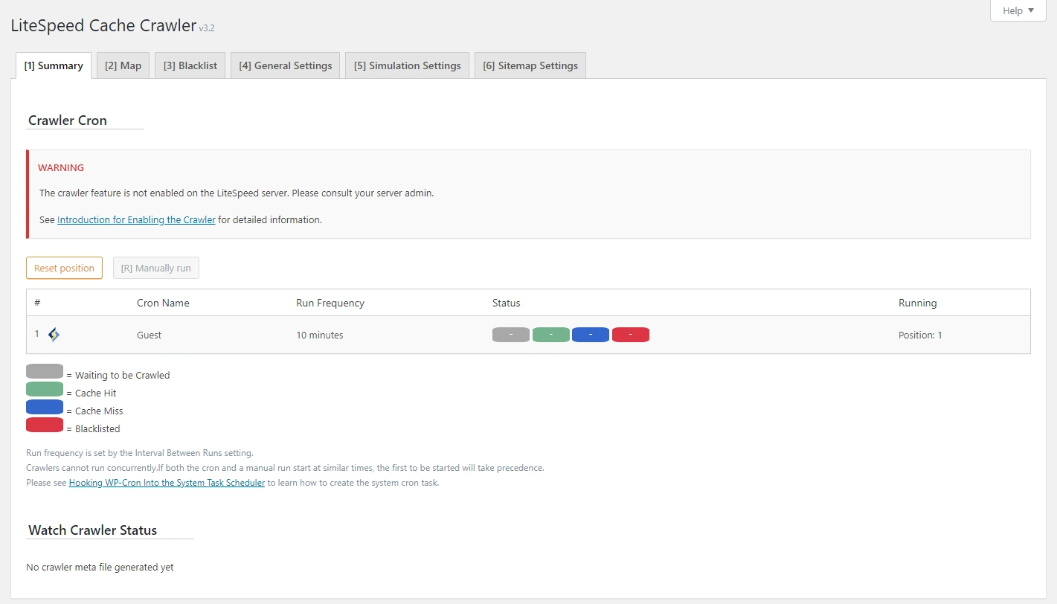
Task: Click the Cron Name column header
Action: pos(163,303)
